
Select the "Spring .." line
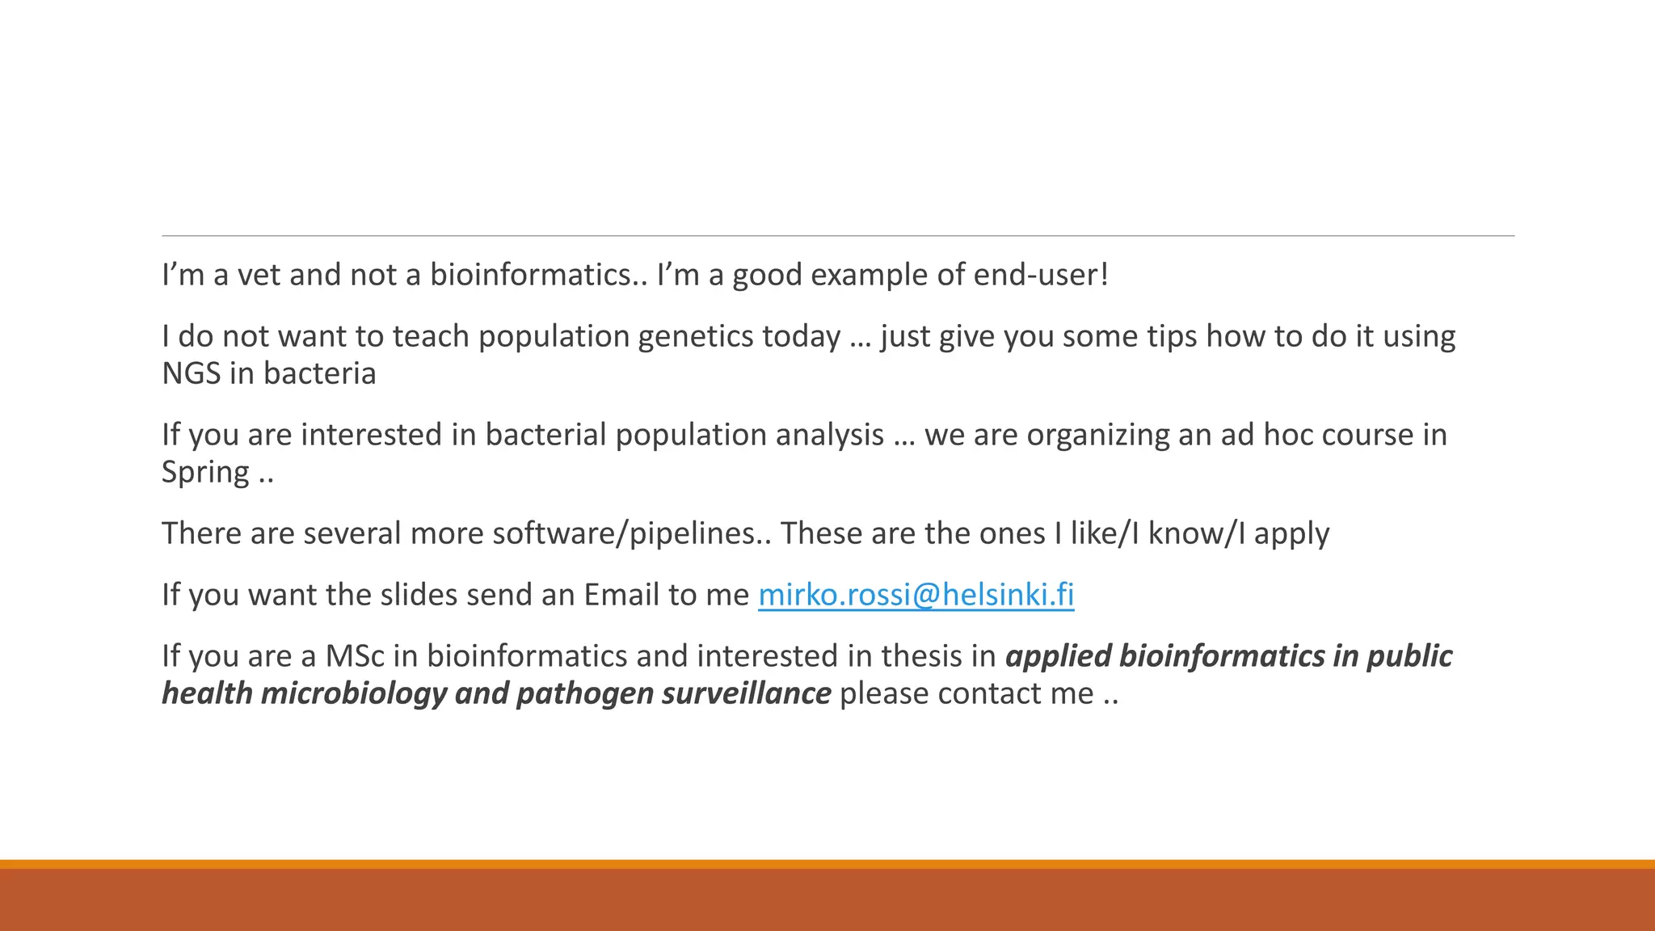pyautogui.click(x=217, y=473)
